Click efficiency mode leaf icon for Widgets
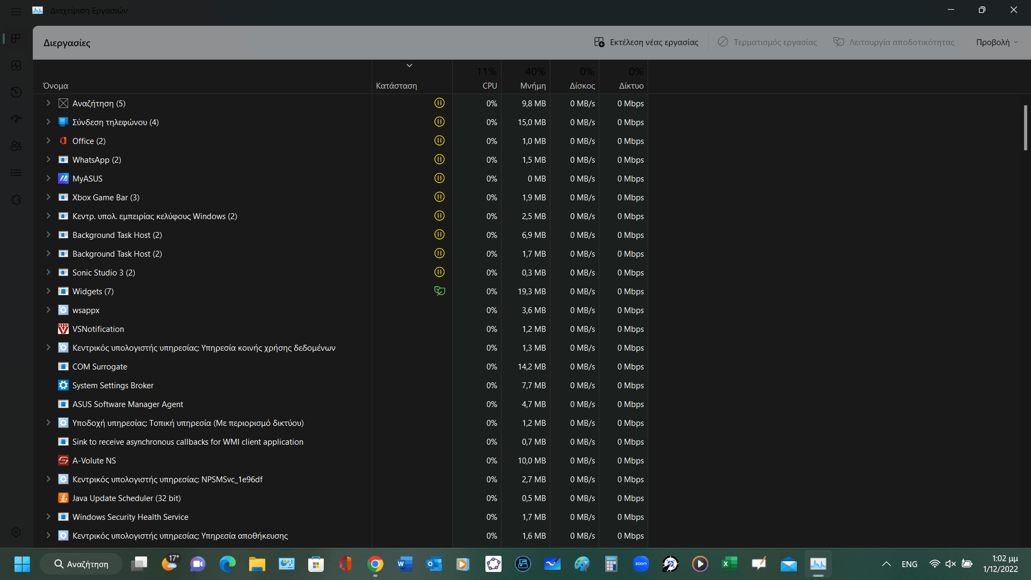The image size is (1031, 580). pyautogui.click(x=439, y=291)
